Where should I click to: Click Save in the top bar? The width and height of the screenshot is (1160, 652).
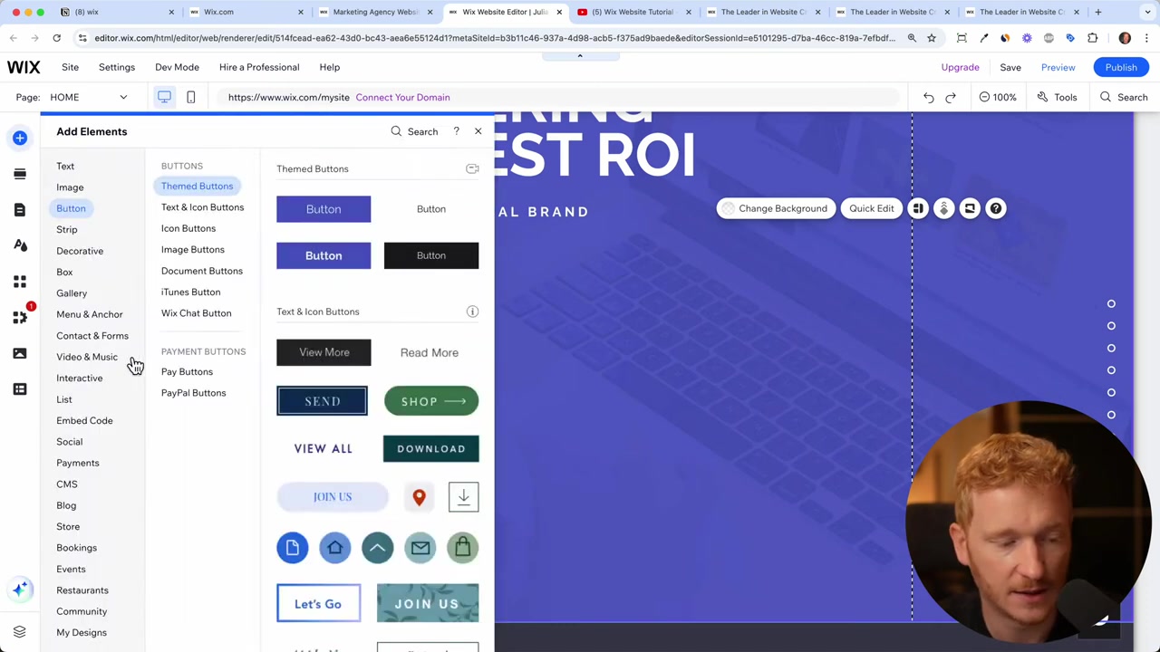point(1010,67)
